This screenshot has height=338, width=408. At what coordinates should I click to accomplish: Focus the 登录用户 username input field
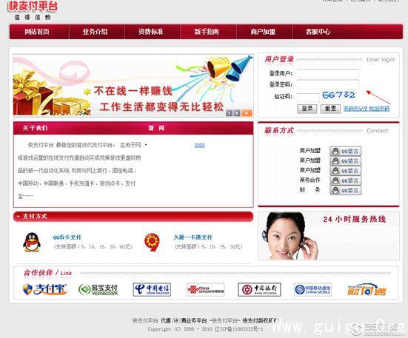[328, 73]
